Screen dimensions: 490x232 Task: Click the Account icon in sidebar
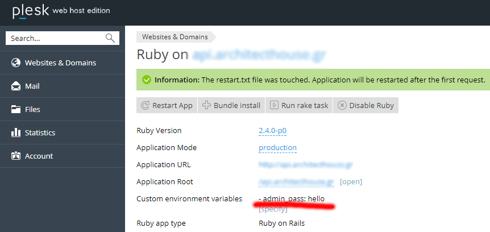click(16, 156)
